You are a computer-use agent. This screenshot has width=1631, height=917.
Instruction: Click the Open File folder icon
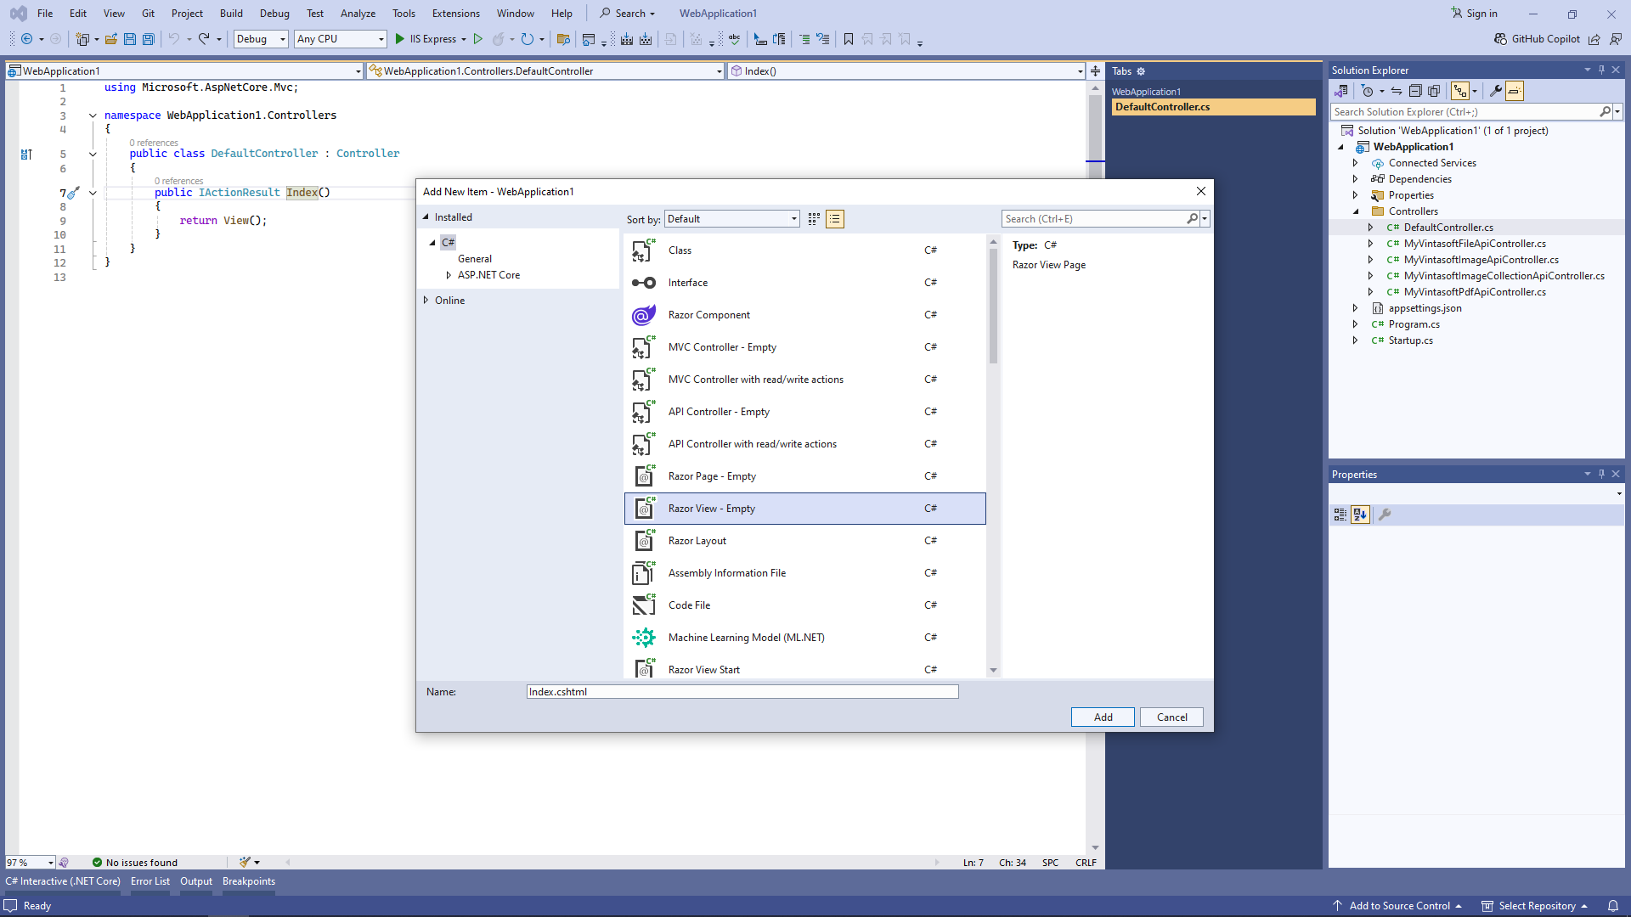pos(111,39)
